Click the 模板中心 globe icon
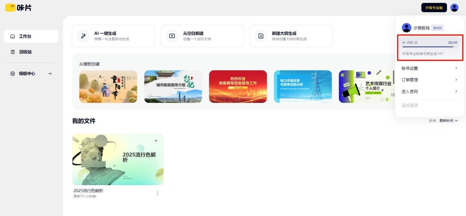 12,73
